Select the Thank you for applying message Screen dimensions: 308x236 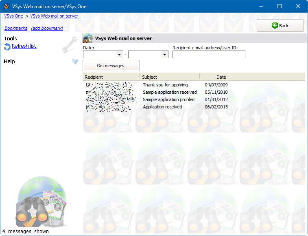click(x=165, y=85)
